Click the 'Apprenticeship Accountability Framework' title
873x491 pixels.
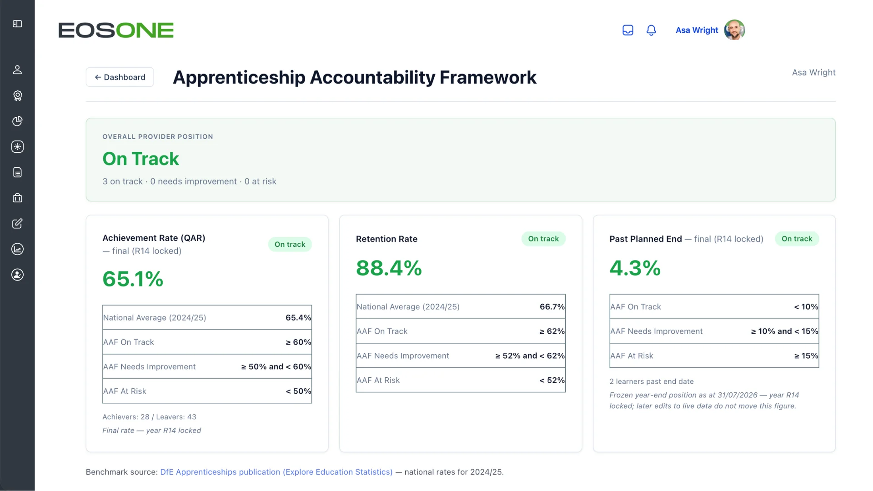pos(355,77)
